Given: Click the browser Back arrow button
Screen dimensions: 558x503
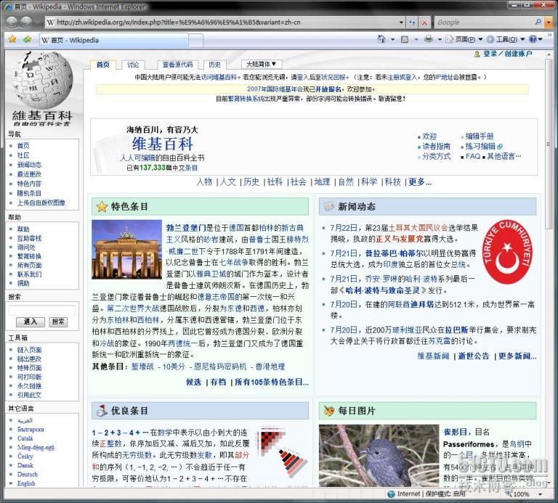Looking at the screenshot, I should click(x=12, y=22).
